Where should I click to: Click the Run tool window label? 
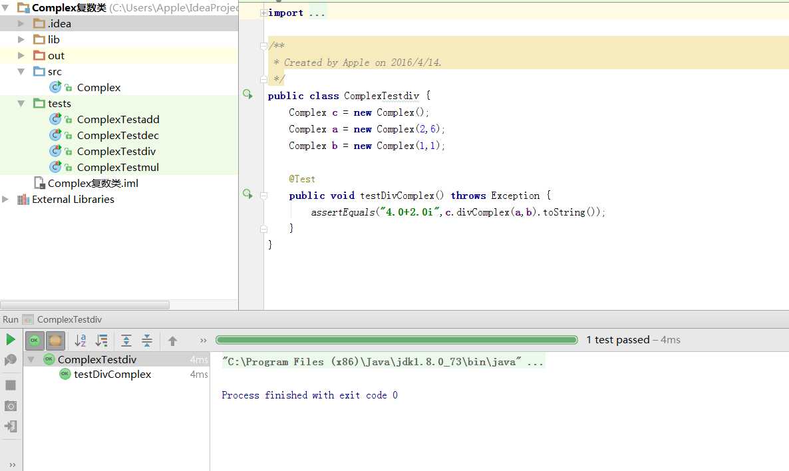(11, 319)
